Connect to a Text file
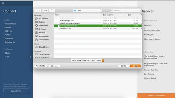Viewport: 175px width, 98px height. point(8,27)
